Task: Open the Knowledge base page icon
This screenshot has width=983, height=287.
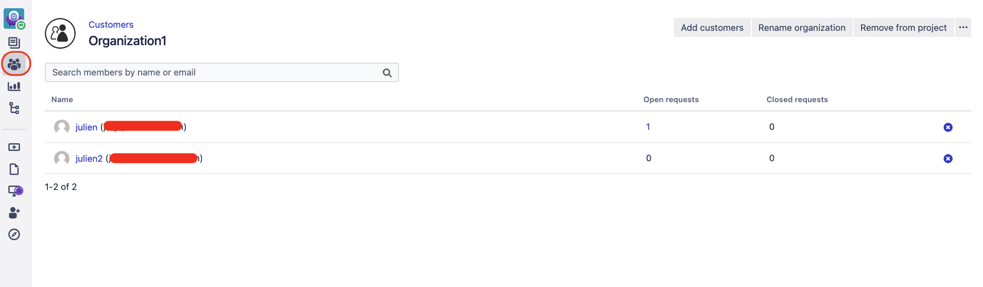Action: click(14, 169)
